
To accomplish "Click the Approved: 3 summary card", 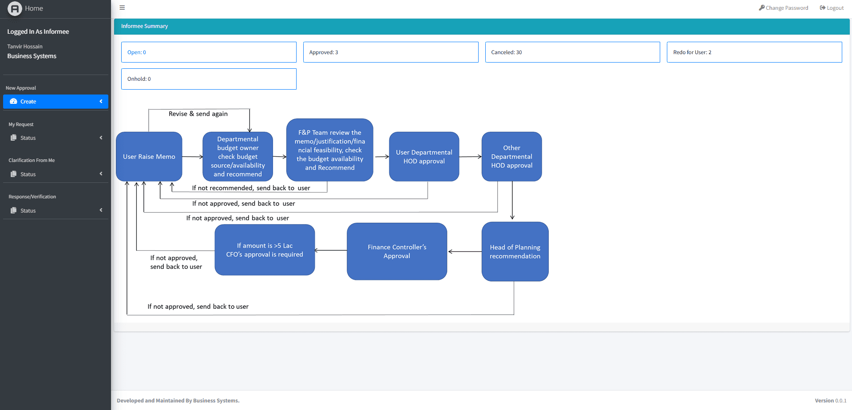I will pos(390,52).
